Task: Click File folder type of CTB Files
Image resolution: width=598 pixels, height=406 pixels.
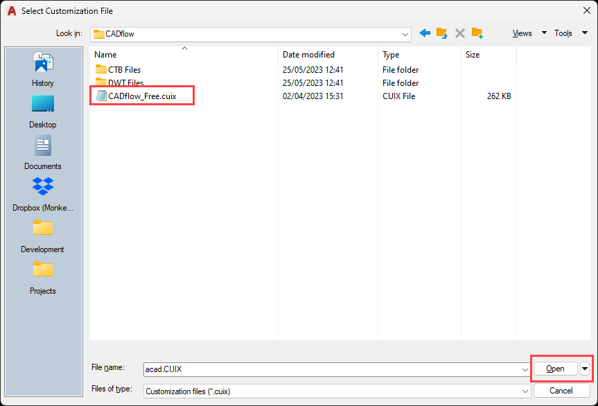Action: 401,70
